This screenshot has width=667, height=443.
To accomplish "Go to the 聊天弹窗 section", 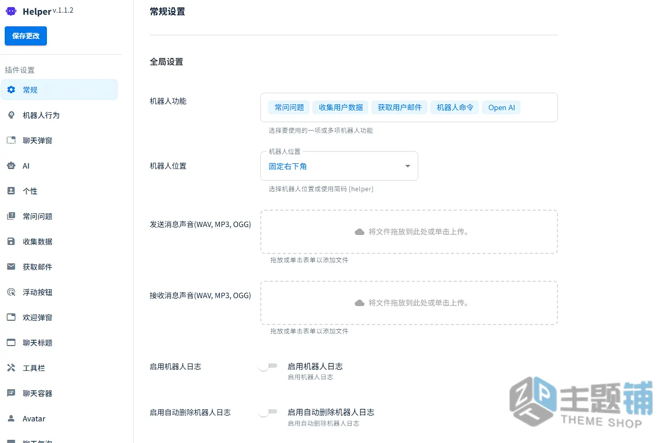I will [x=59, y=140].
